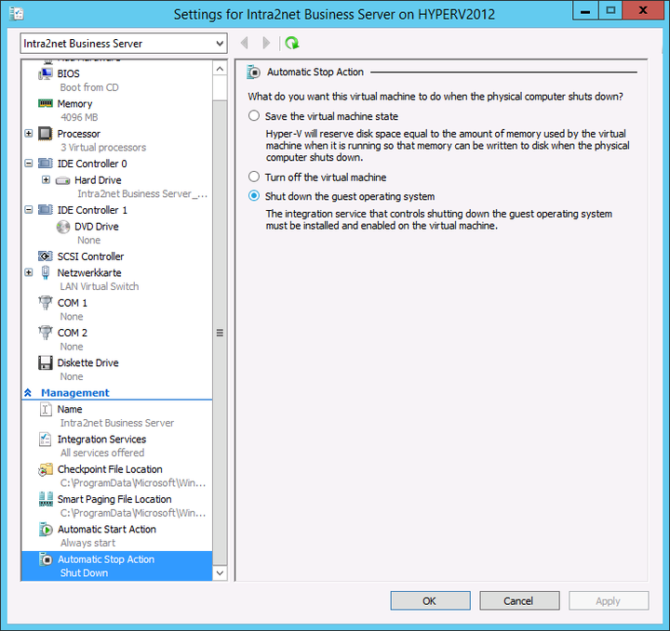Open the Integration Services item
Image resolution: width=670 pixels, height=631 pixels.
click(x=101, y=440)
